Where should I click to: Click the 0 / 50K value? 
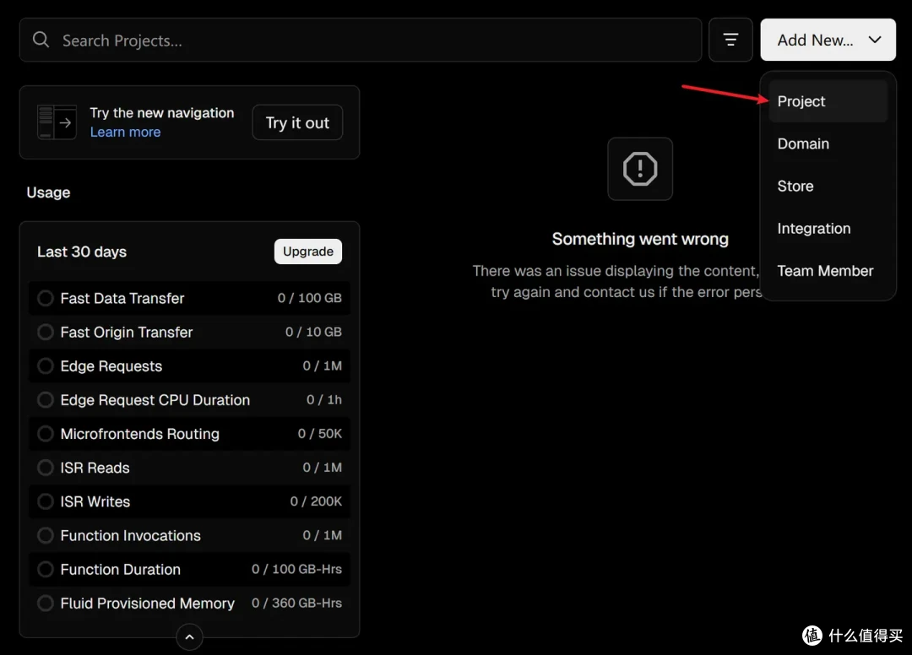pos(320,434)
